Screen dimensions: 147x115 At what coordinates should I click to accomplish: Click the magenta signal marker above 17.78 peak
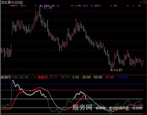41,6
